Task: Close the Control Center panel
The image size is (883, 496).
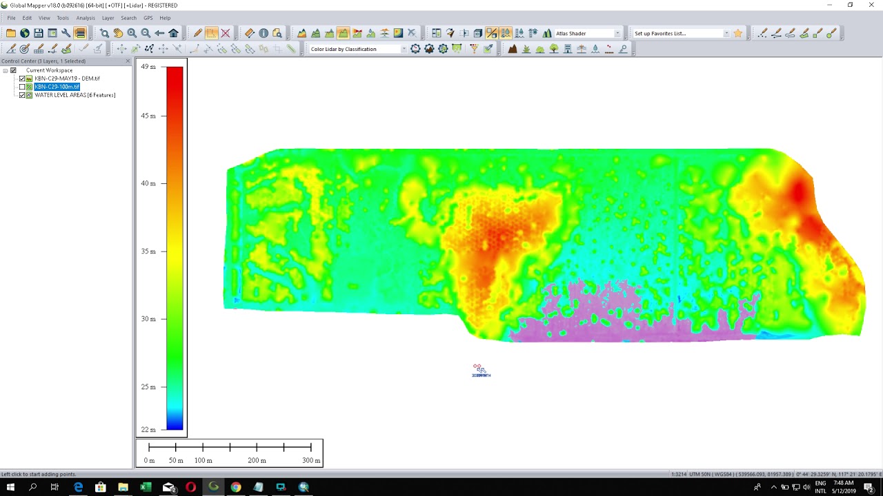Action: tap(128, 61)
